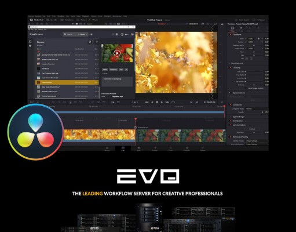This screenshot has height=232, width=296.
Task: Play the viewer in reverse
Action: 152,102
